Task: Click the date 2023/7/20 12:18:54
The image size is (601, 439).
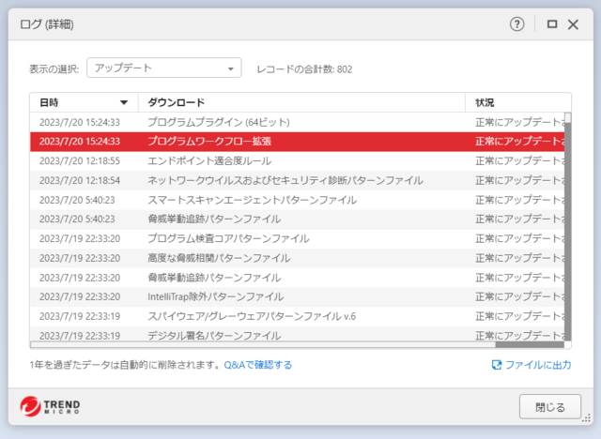Action: [x=80, y=180]
